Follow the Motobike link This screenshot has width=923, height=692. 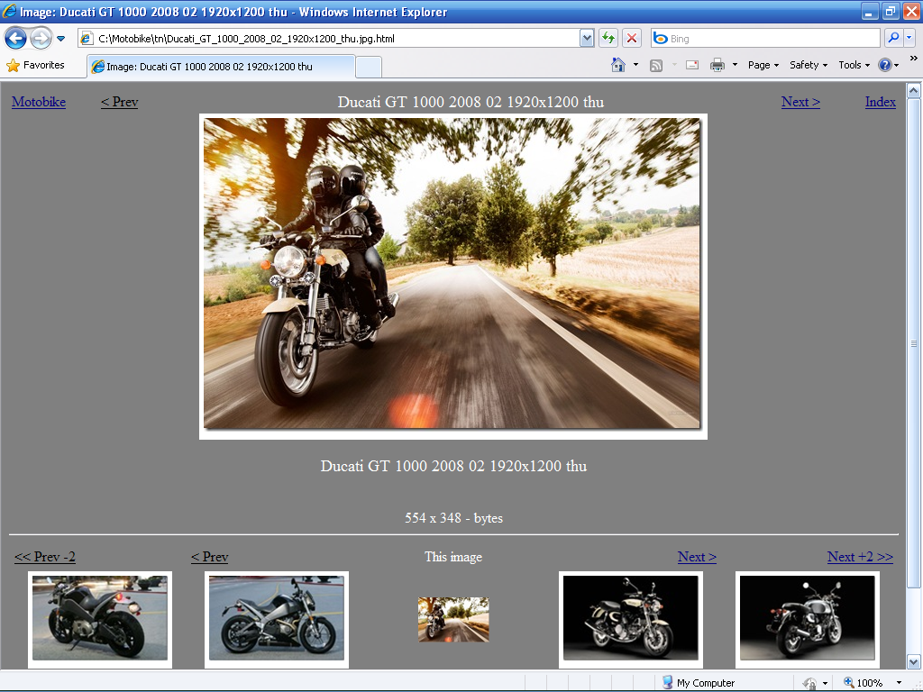[39, 102]
